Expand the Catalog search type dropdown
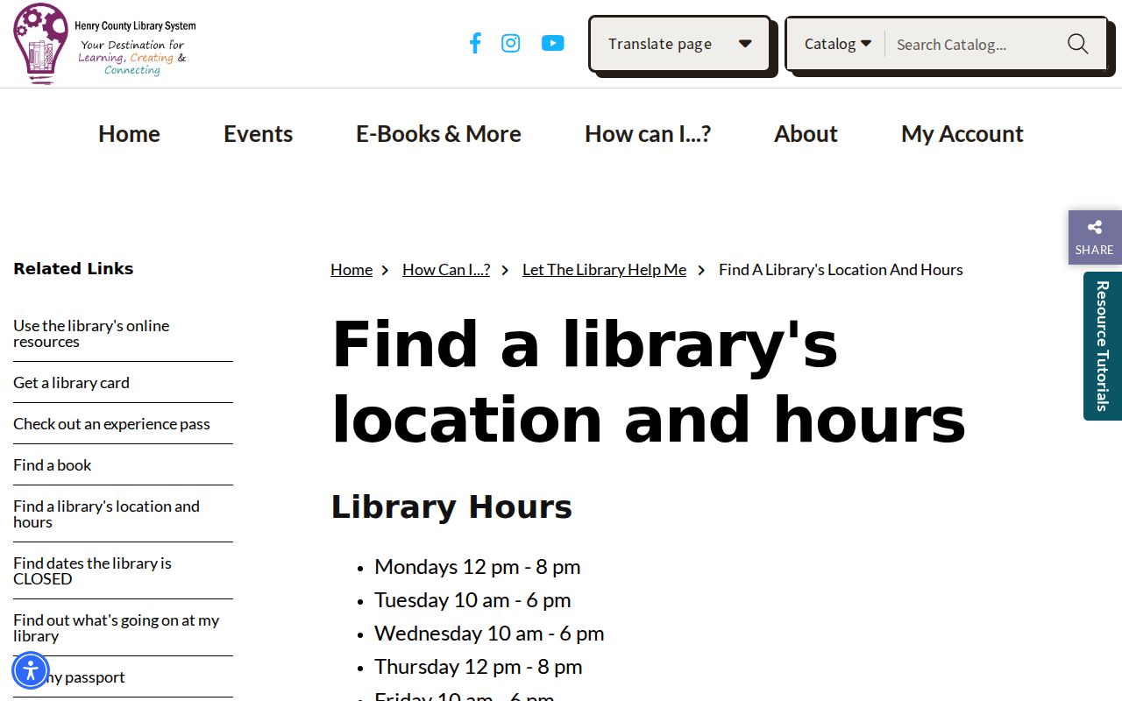This screenshot has height=701, width=1122. point(838,44)
